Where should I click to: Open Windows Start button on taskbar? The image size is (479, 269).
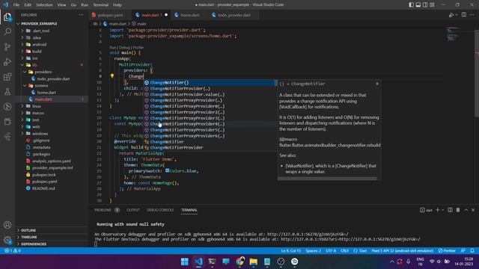pyautogui.click(x=185, y=262)
